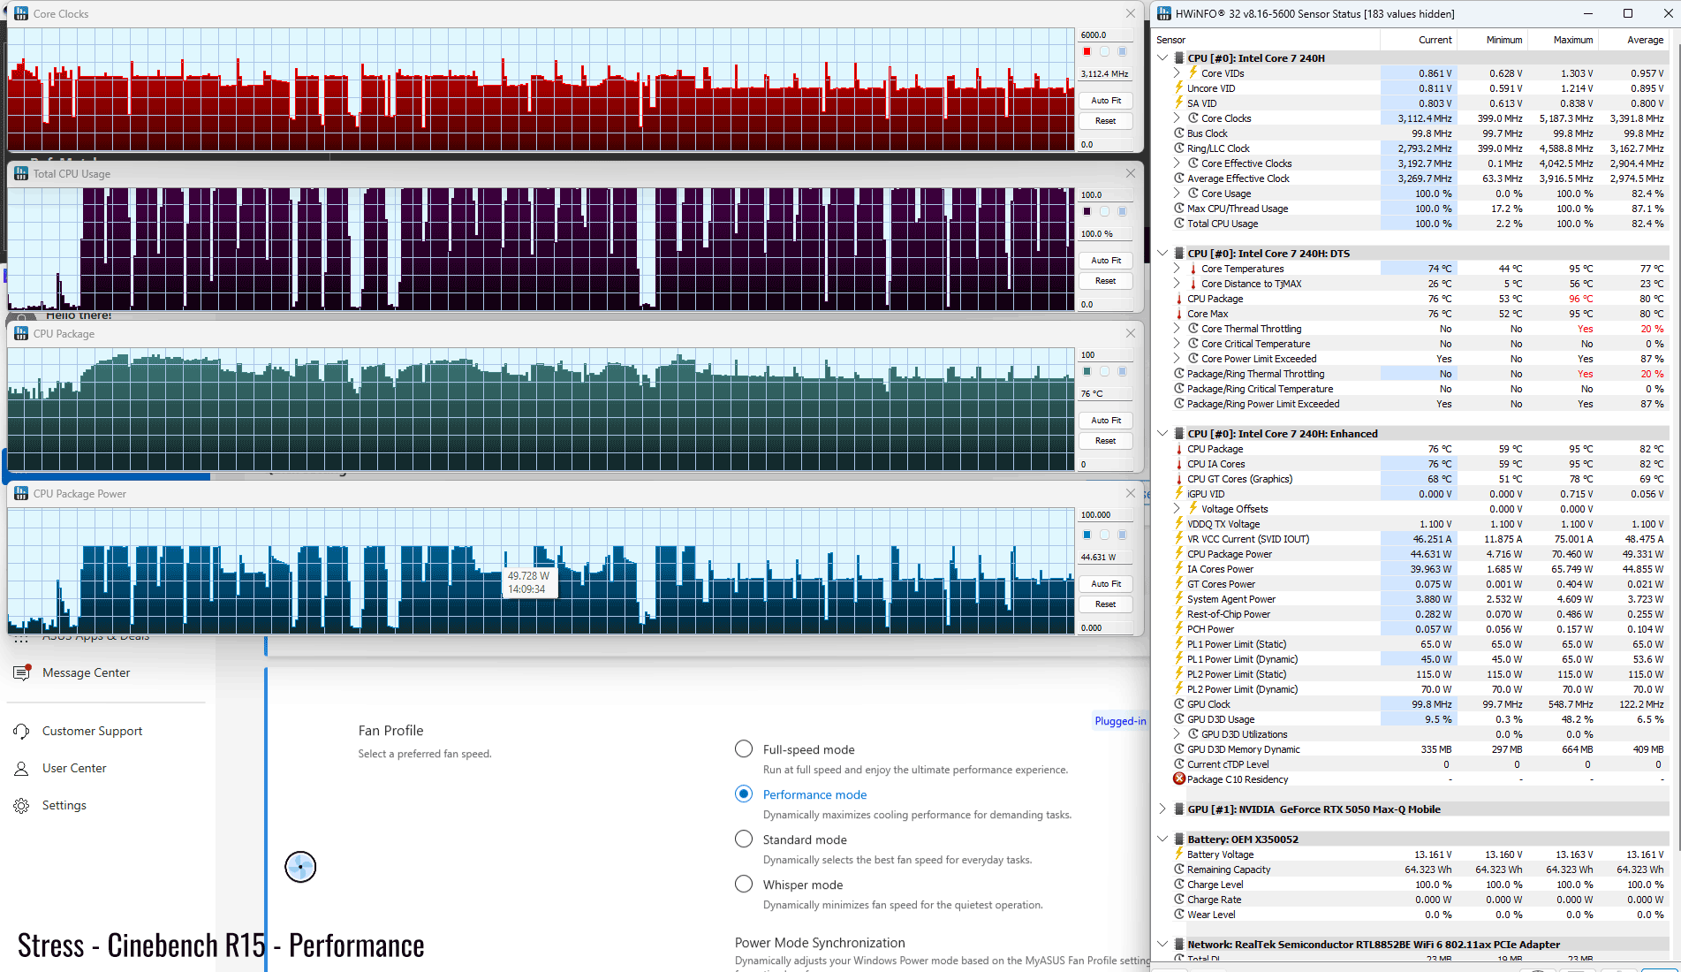This screenshot has height=972, width=1681.
Task: Select Full-speed mode fan profile
Action: click(744, 749)
